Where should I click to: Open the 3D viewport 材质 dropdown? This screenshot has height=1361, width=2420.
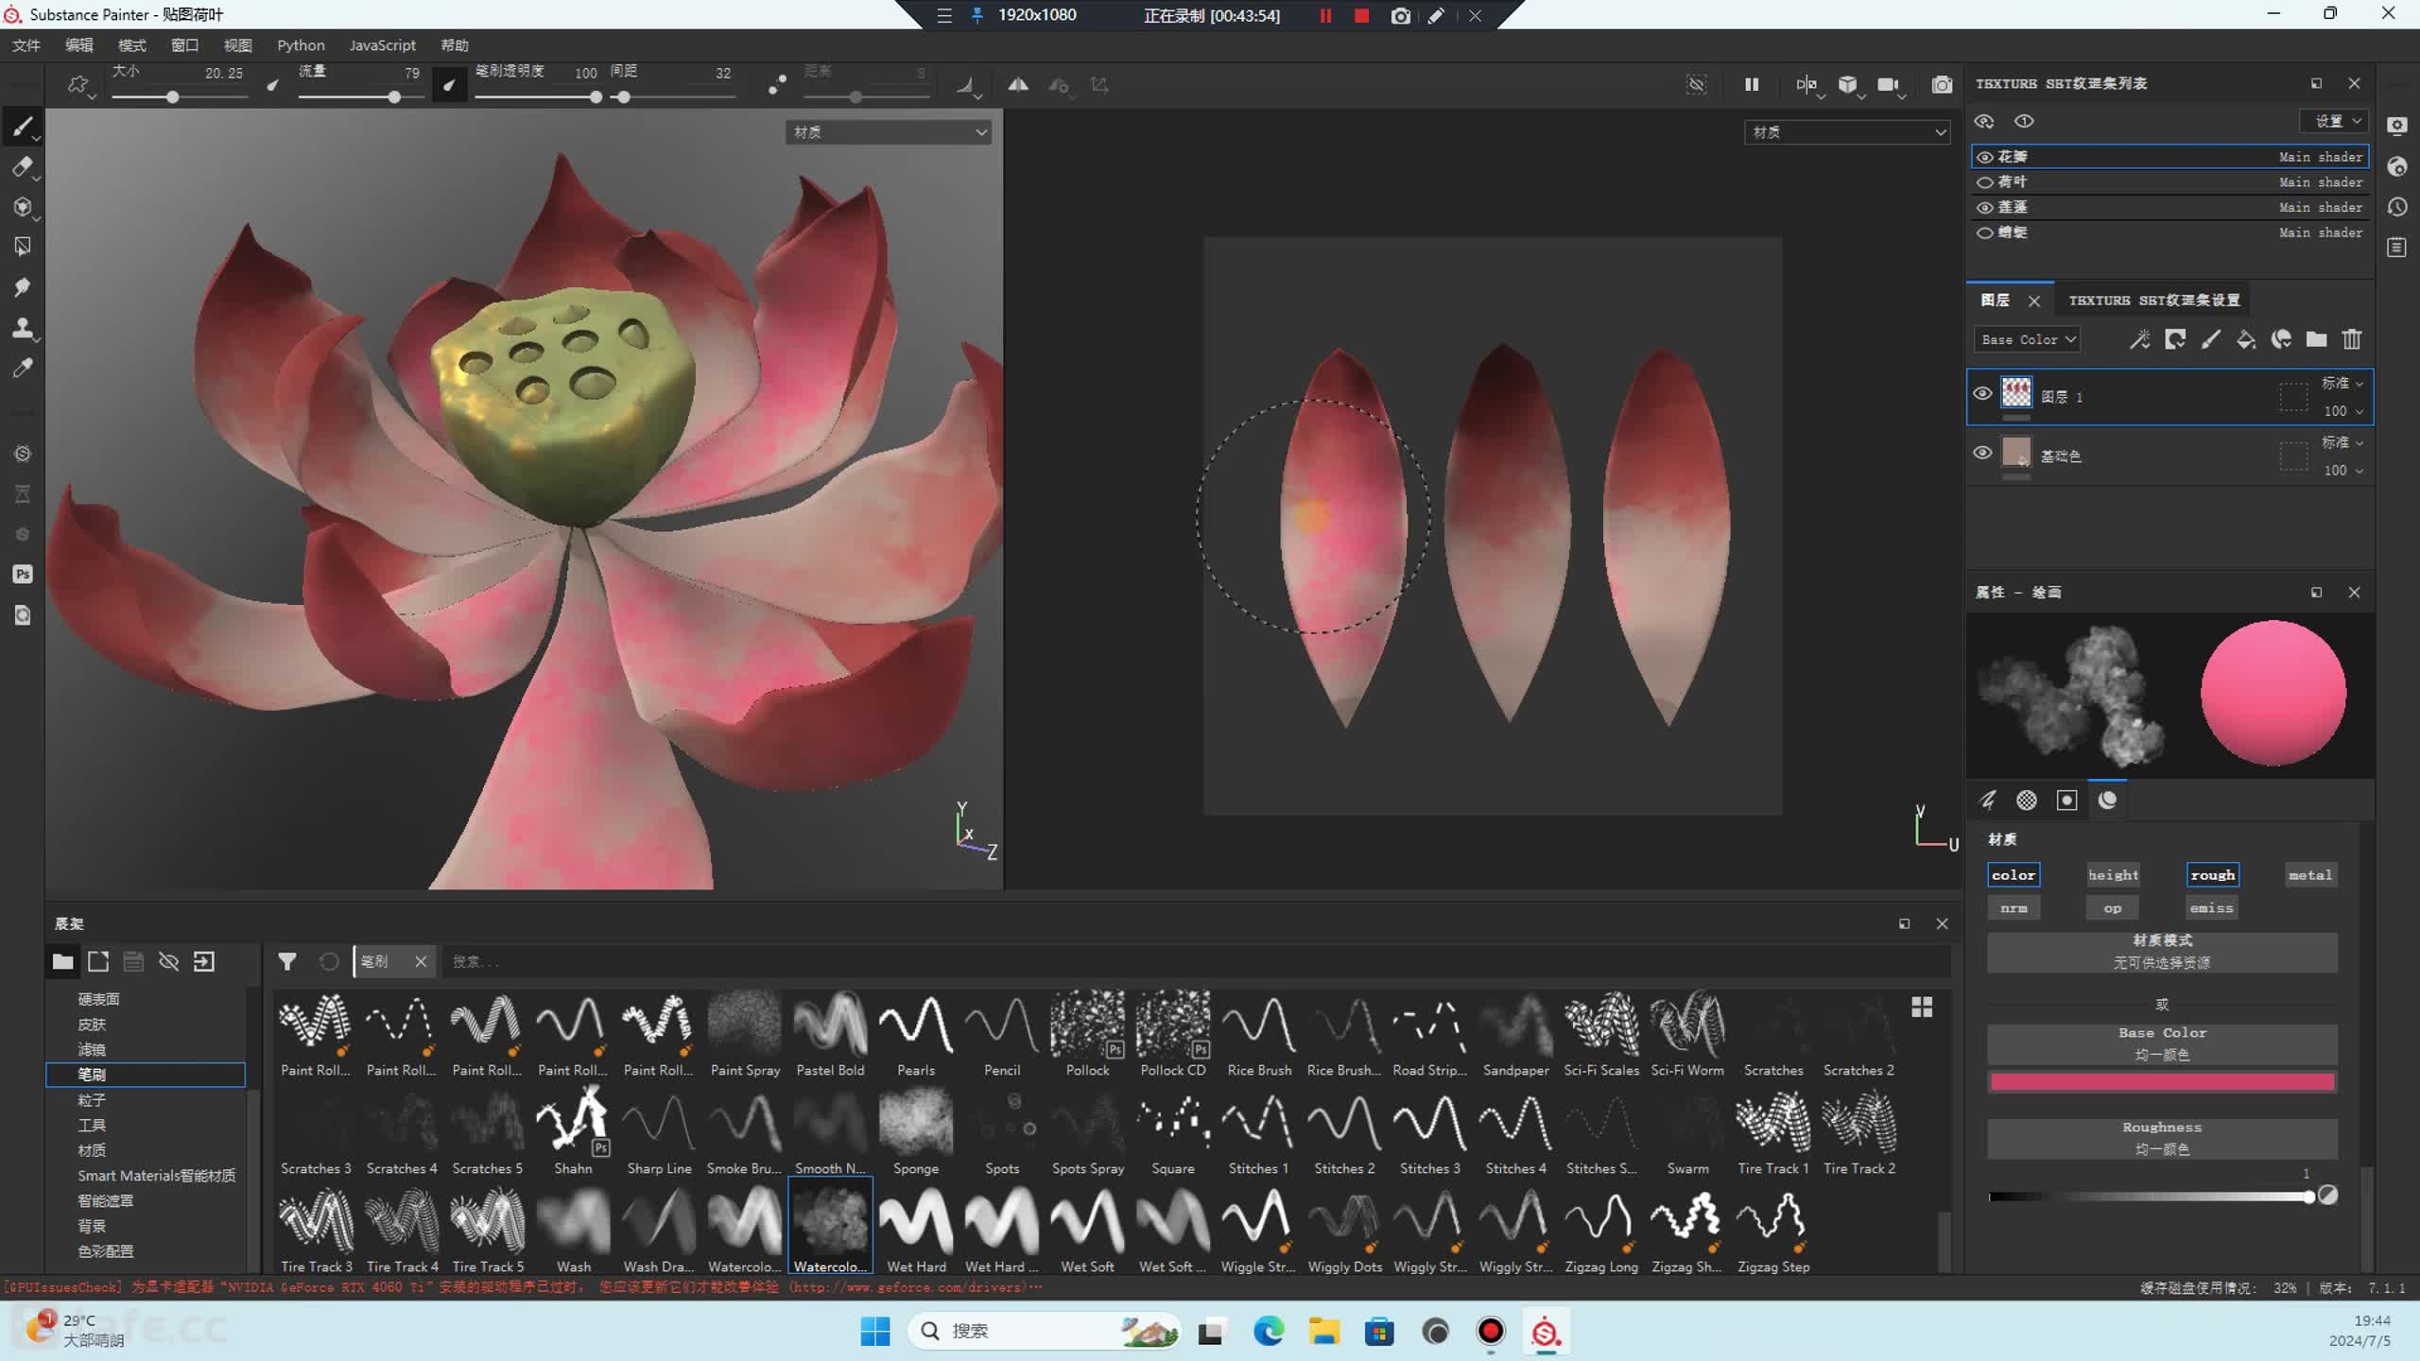tap(888, 132)
